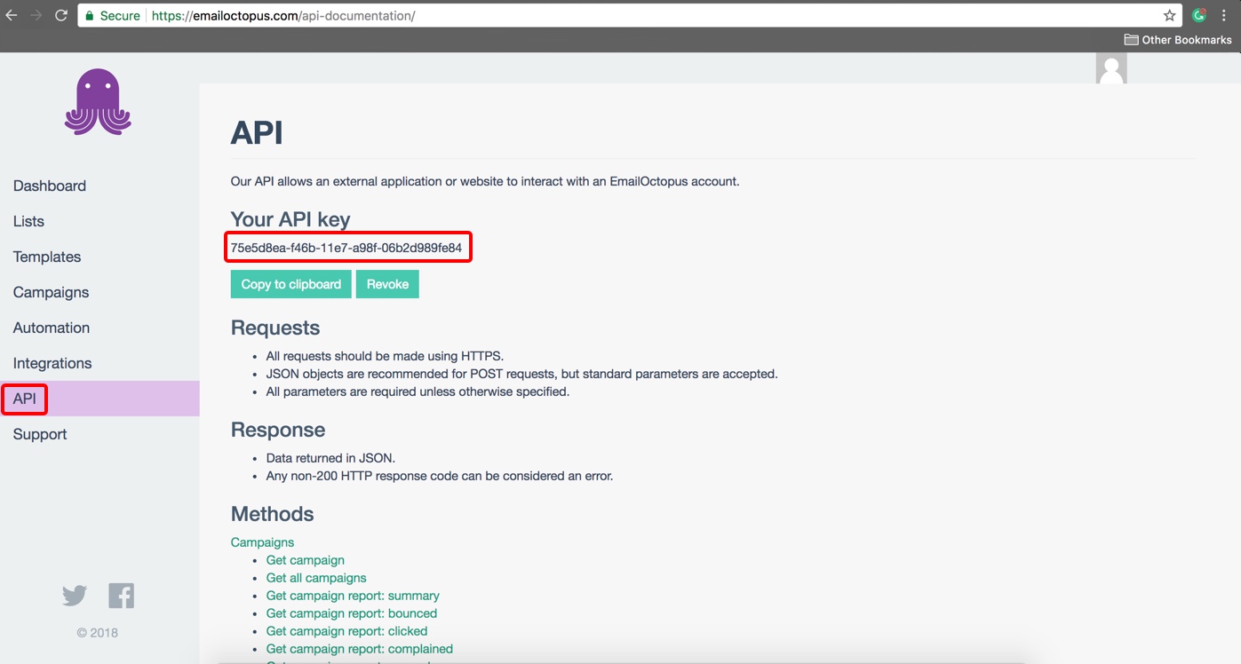
Task: Click the Your API key heading
Action: pos(290,219)
